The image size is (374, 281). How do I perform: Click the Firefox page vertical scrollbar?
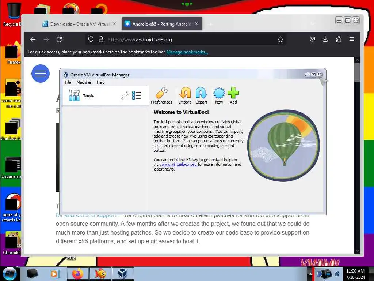pyautogui.click(x=357, y=155)
